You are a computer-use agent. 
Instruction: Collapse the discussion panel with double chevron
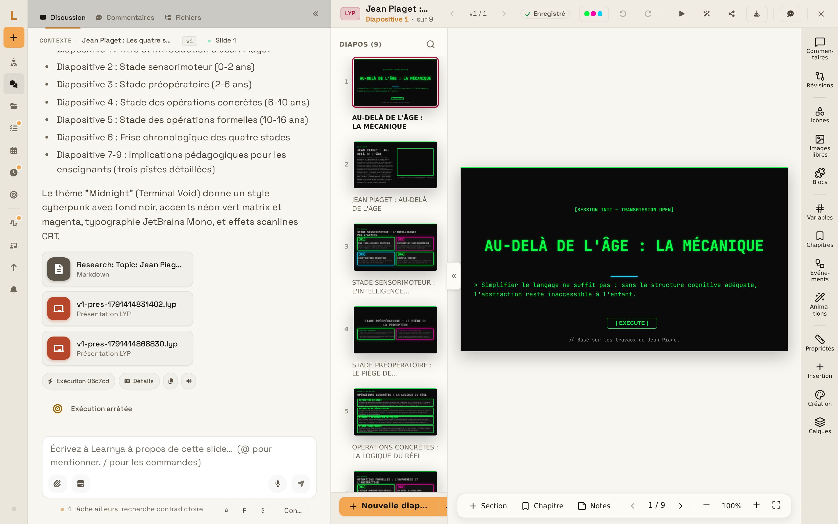tap(315, 13)
